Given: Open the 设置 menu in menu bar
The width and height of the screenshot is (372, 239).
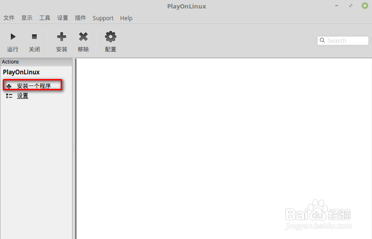Looking at the screenshot, I should 63,18.
